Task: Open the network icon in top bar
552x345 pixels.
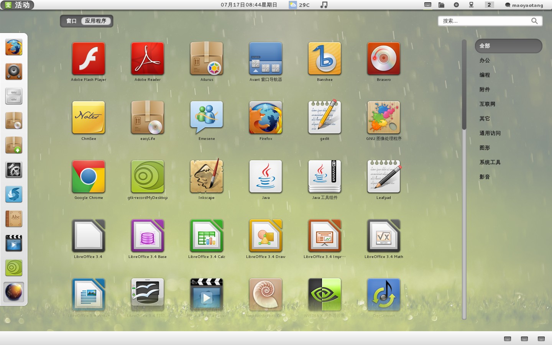Action: coord(471,5)
